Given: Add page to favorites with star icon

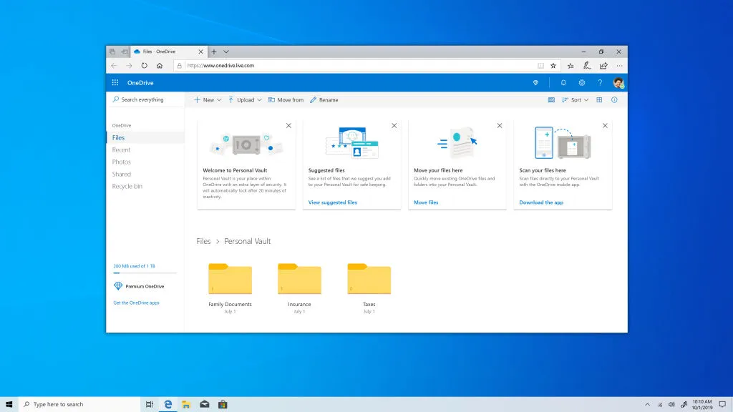Looking at the screenshot, I should click(553, 65).
